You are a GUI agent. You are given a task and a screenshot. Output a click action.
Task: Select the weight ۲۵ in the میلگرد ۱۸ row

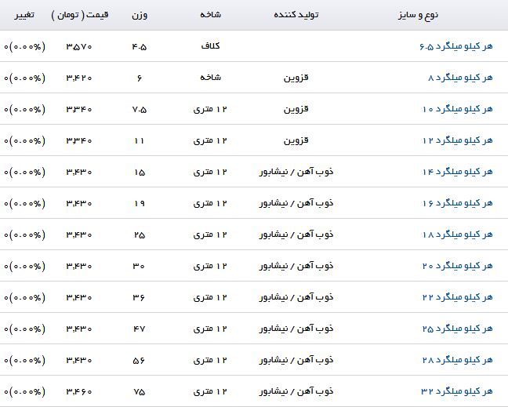[140, 235]
